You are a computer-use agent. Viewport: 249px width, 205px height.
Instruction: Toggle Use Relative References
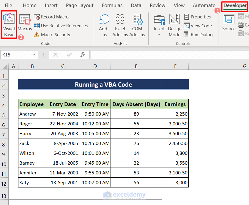tap(61, 26)
